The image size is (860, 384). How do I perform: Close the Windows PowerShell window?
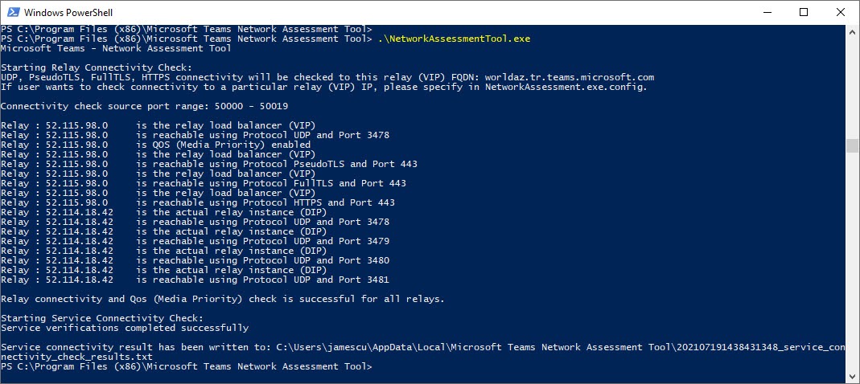(x=840, y=13)
